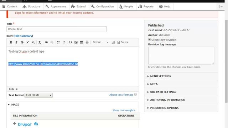
Task: Open the paragraph format Normal dropdown
Action: click(100, 42)
